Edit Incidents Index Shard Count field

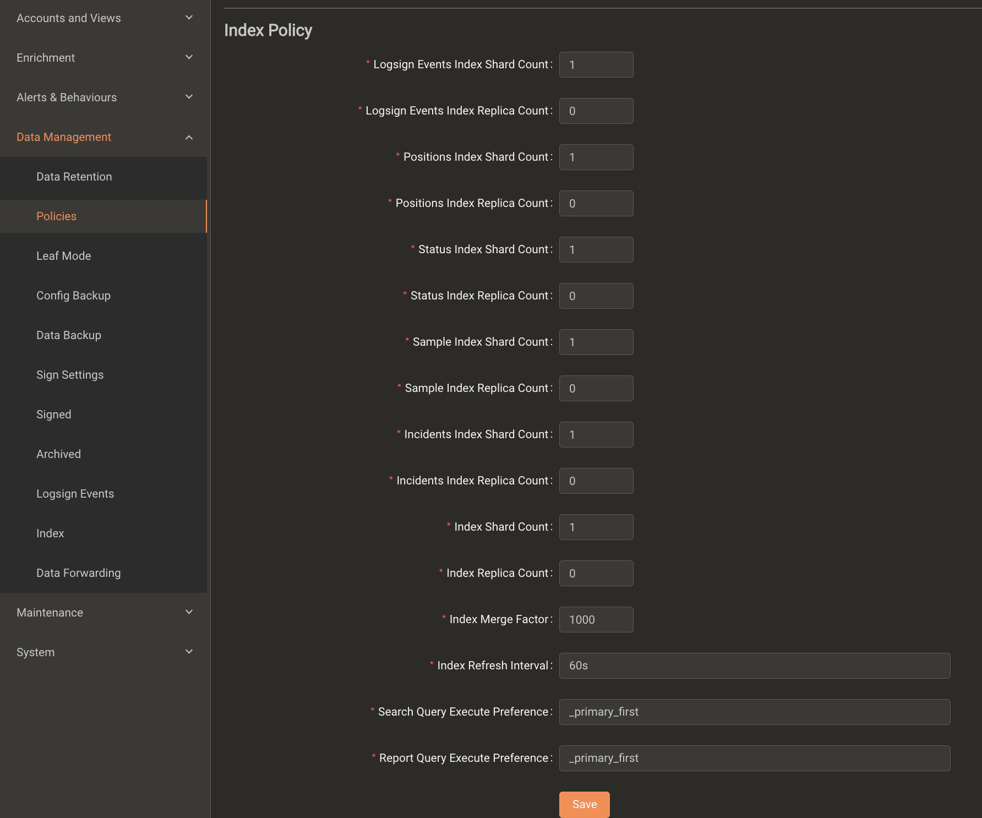tap(596, 435)
